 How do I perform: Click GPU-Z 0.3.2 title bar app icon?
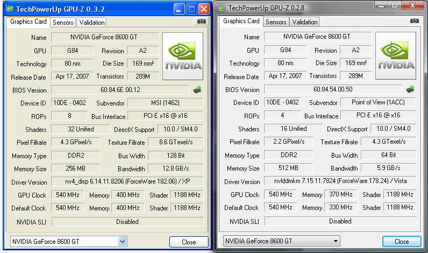pos(10,9)
